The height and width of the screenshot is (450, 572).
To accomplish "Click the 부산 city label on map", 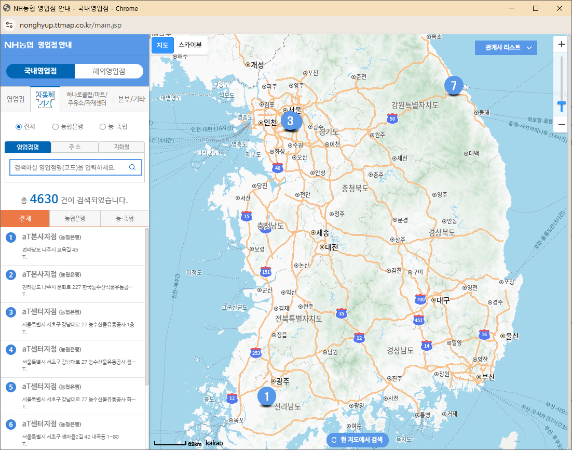I will [x=488, y=377].
